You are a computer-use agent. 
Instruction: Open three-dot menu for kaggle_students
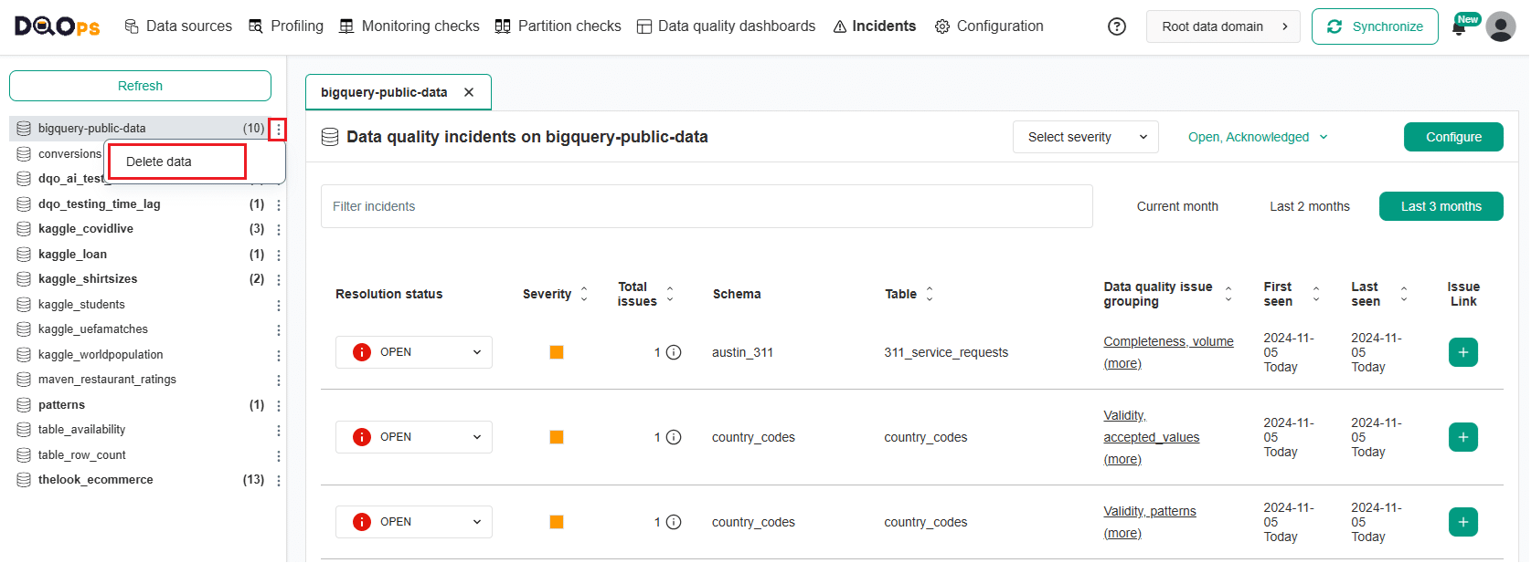click(x=279, y=305)
